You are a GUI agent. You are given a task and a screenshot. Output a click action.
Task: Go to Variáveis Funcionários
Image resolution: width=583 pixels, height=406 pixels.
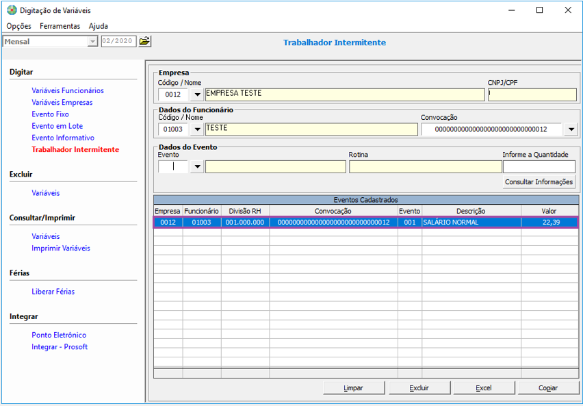point(68,90)
